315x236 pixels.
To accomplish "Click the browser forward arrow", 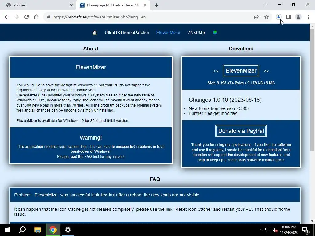I will click(17, 17).
